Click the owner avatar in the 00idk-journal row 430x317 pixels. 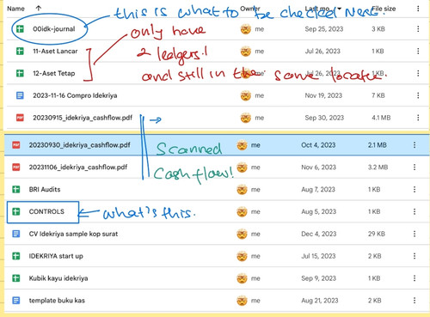point(246,29)
